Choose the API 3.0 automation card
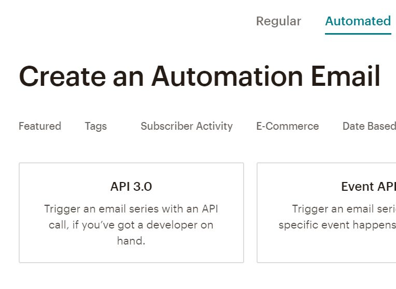Viewport: 396px width, 289px height. pos(131,212)
